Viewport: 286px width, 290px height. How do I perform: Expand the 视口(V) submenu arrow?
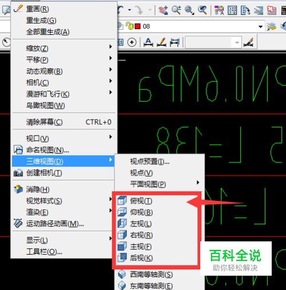[110, 137]
